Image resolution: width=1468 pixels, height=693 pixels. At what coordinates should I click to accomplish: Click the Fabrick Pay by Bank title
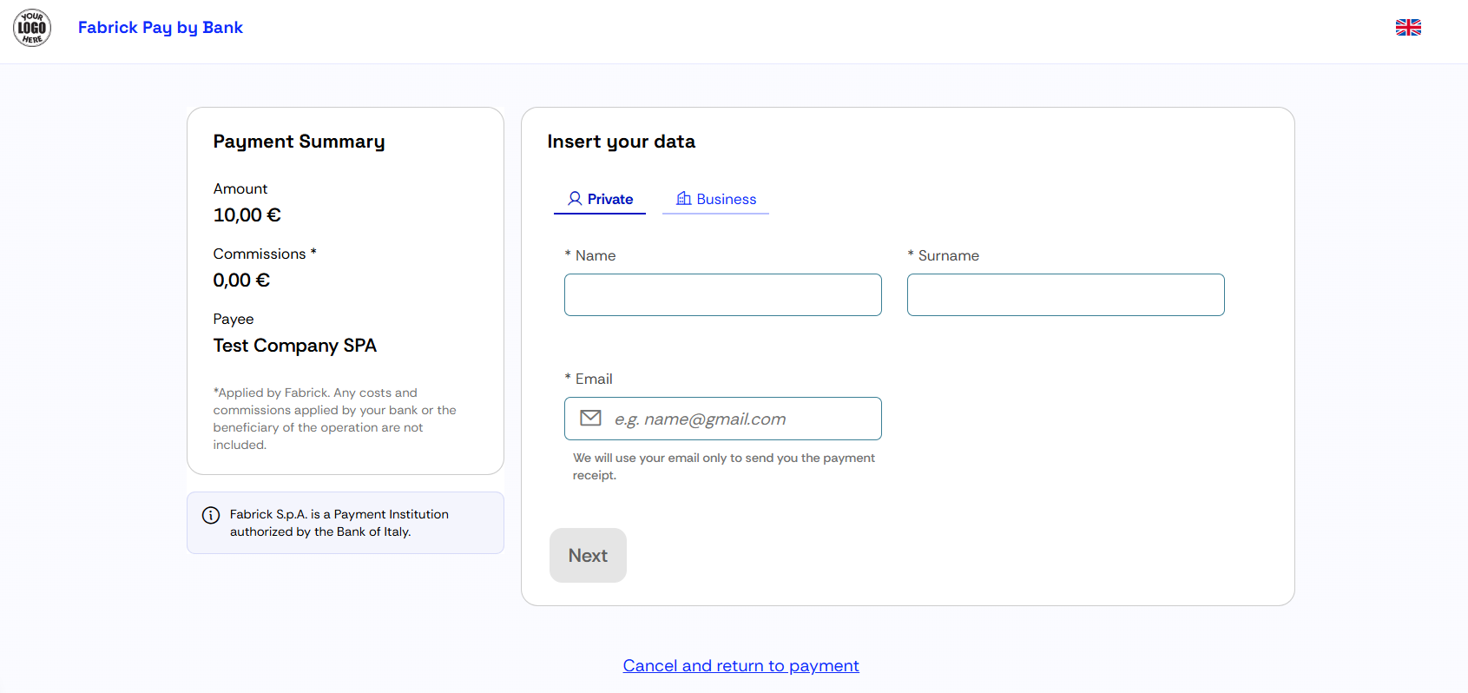(x=161, y=28)
